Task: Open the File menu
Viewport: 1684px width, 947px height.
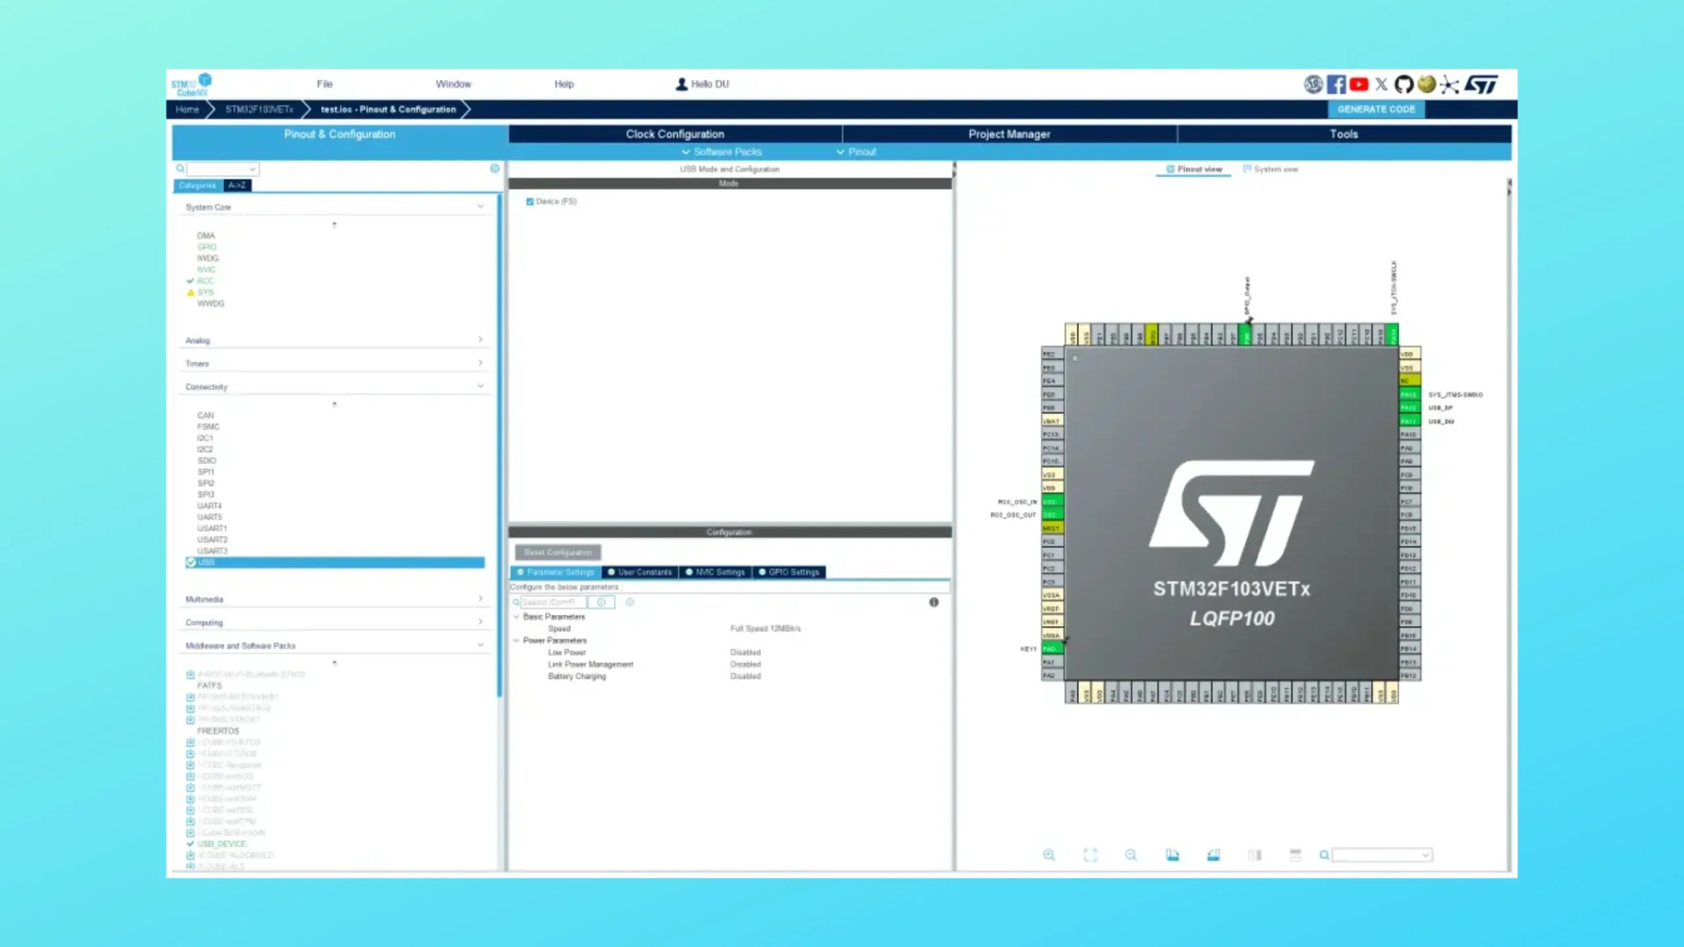Action: pos(324,84)
